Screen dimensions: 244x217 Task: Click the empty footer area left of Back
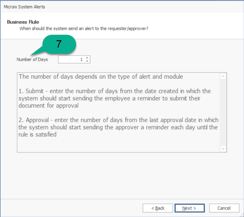coord(71,208)
